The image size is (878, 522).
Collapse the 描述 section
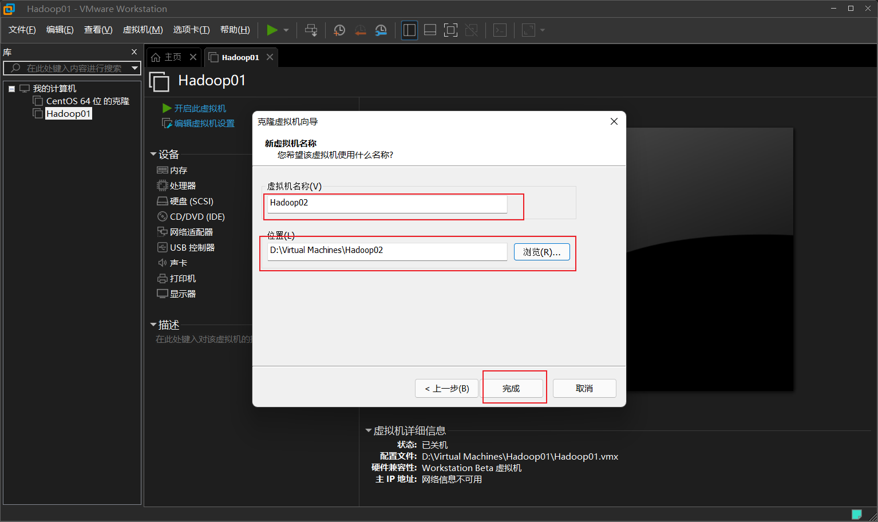153,325
